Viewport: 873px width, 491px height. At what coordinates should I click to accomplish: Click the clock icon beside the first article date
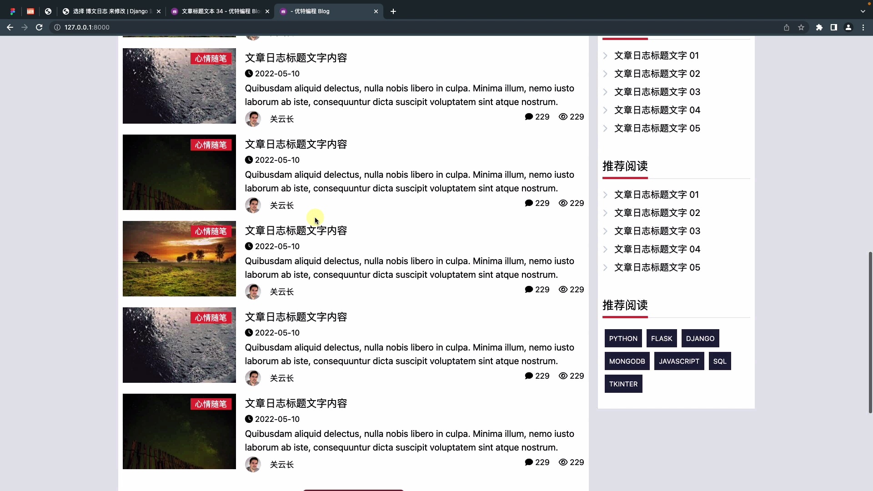tap(249, 73)
